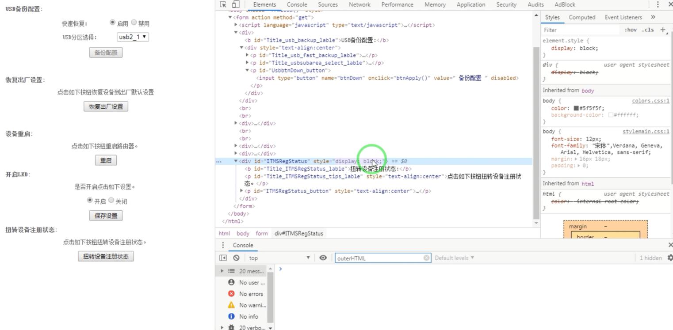This screenshot has height=330, width=673.
Task: Switch to the Elements tab
Action: point(264,4)
